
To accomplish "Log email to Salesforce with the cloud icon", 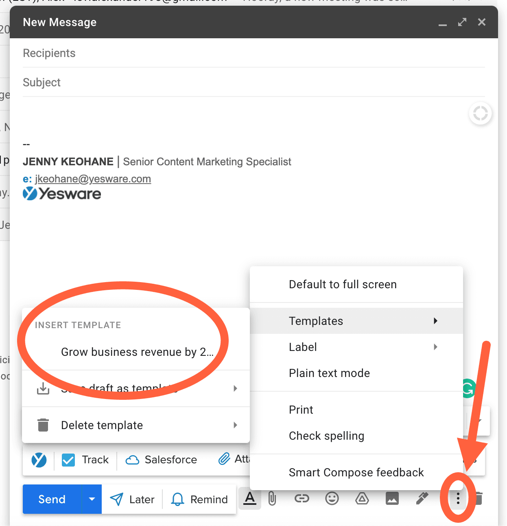I will coord(133,460).
